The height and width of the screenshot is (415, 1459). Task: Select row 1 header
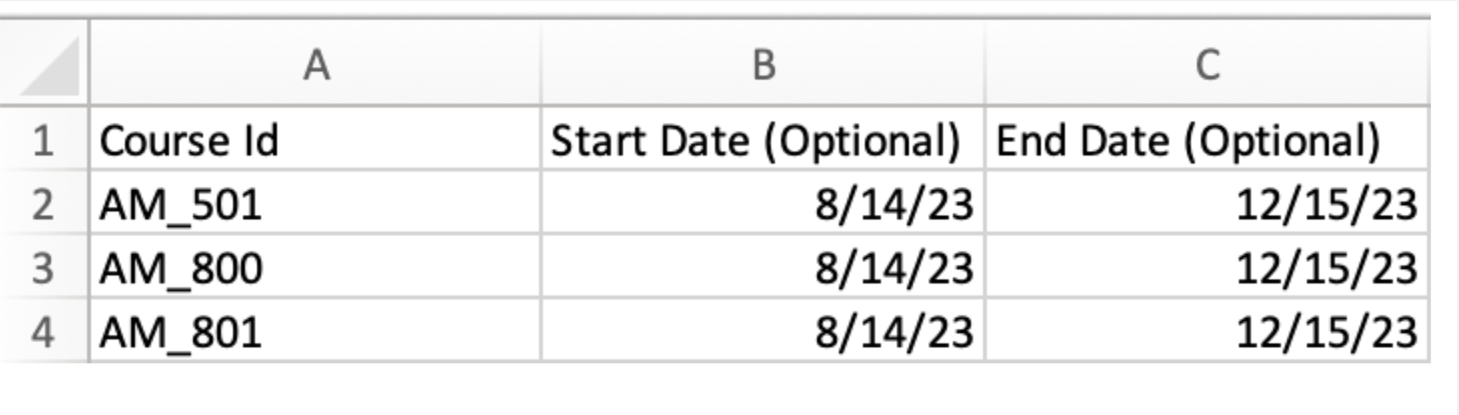(44, 140)
